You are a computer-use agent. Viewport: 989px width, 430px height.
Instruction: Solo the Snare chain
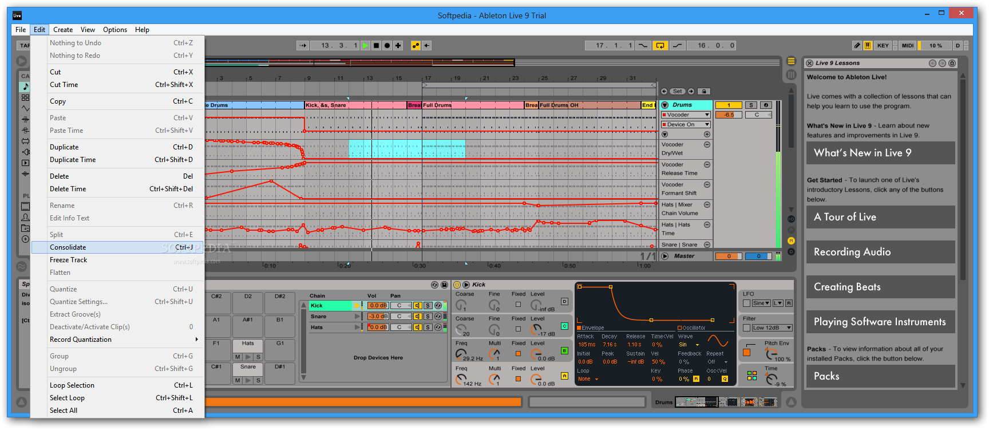[x=428, y=316]
